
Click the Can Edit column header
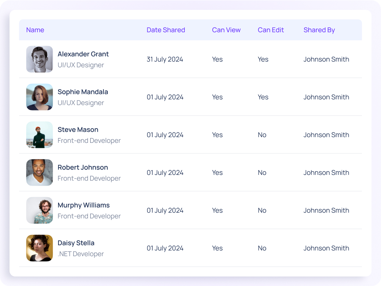[271, 30]
